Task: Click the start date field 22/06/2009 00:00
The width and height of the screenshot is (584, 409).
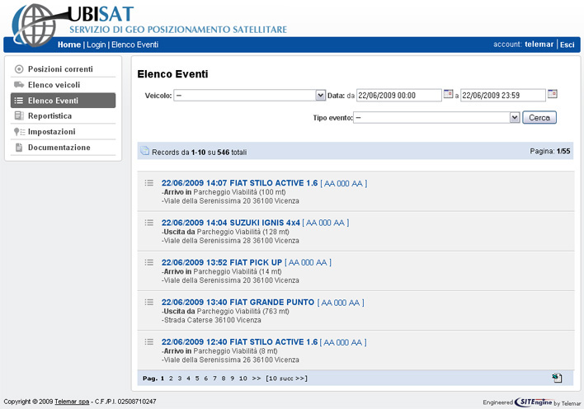Action: (399, 96)
